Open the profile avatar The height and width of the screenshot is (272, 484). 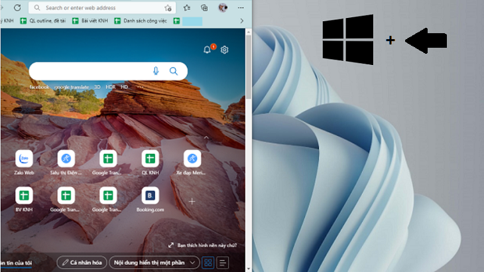[223, 8]
